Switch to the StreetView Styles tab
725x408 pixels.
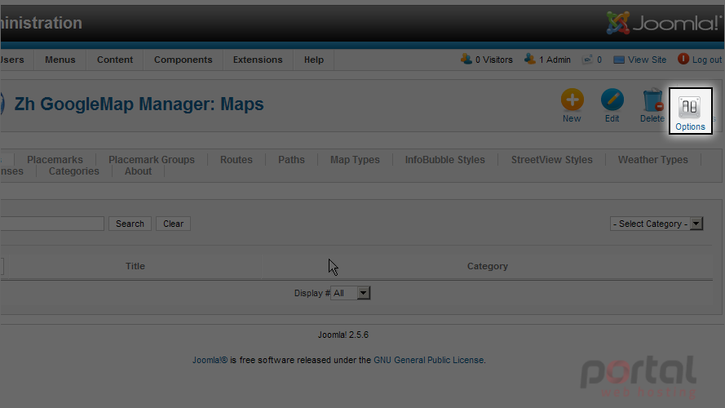point(551,160)
